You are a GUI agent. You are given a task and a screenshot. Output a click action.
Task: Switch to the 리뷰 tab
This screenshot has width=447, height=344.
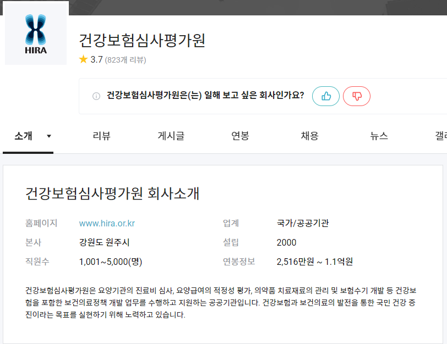coord(101,136)
